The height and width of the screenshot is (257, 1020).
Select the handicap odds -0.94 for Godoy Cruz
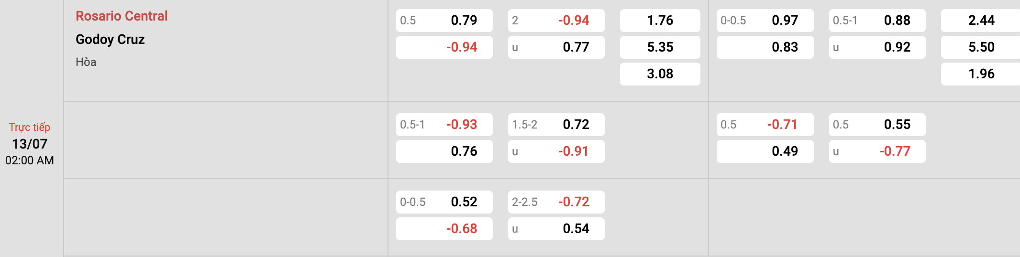(x=444, y=47)
